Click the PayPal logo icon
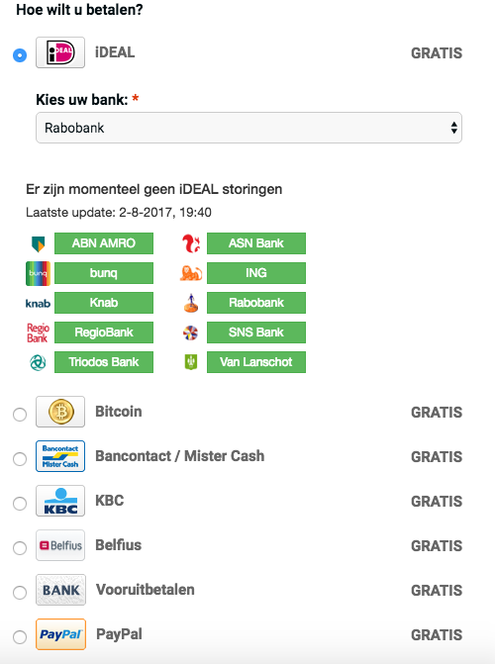Screen dimensions: 495x664 click(60, 634)
